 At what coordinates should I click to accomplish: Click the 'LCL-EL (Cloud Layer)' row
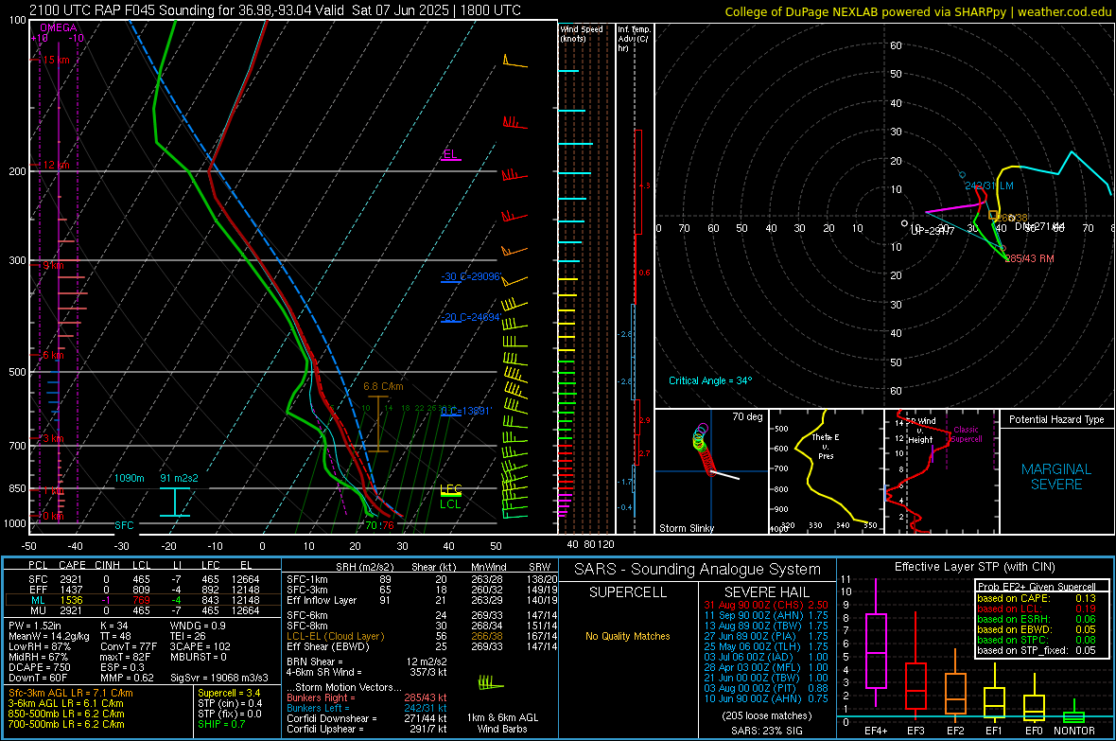pyautogui.click(x=422, y=636)
